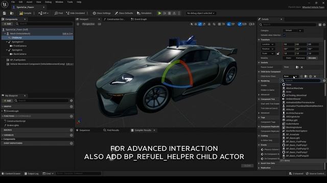The image size is (327, 183).
Task: Click the Stop simulation button
Action: coord(169,13)
